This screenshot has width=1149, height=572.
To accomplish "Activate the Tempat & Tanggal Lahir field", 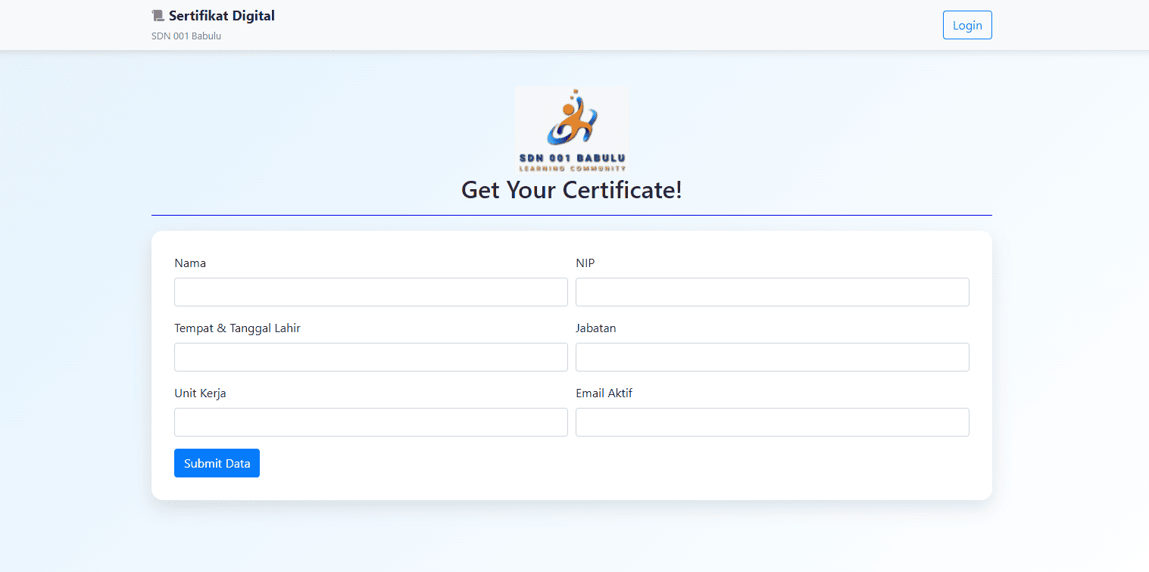I will click(370, 357).
